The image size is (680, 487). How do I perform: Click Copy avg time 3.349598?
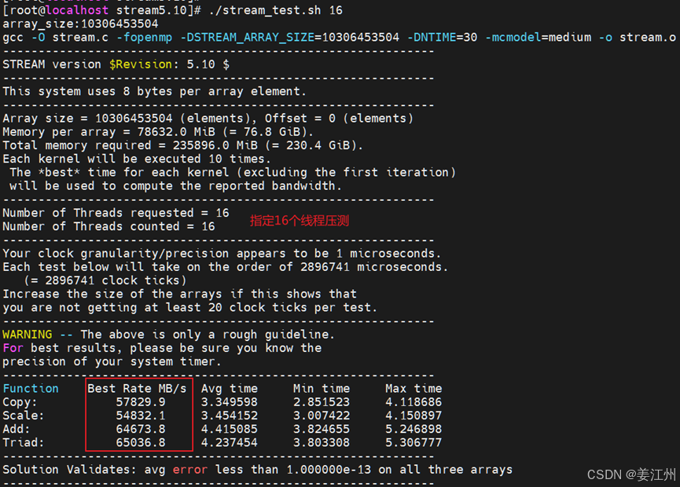click(230, 402)
